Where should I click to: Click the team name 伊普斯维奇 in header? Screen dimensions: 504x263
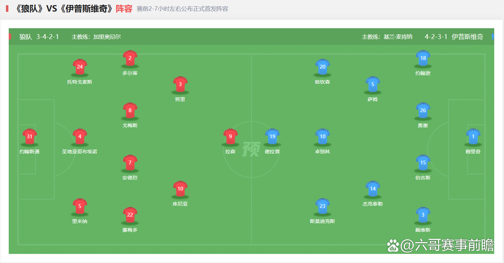(x=467, y=37)
